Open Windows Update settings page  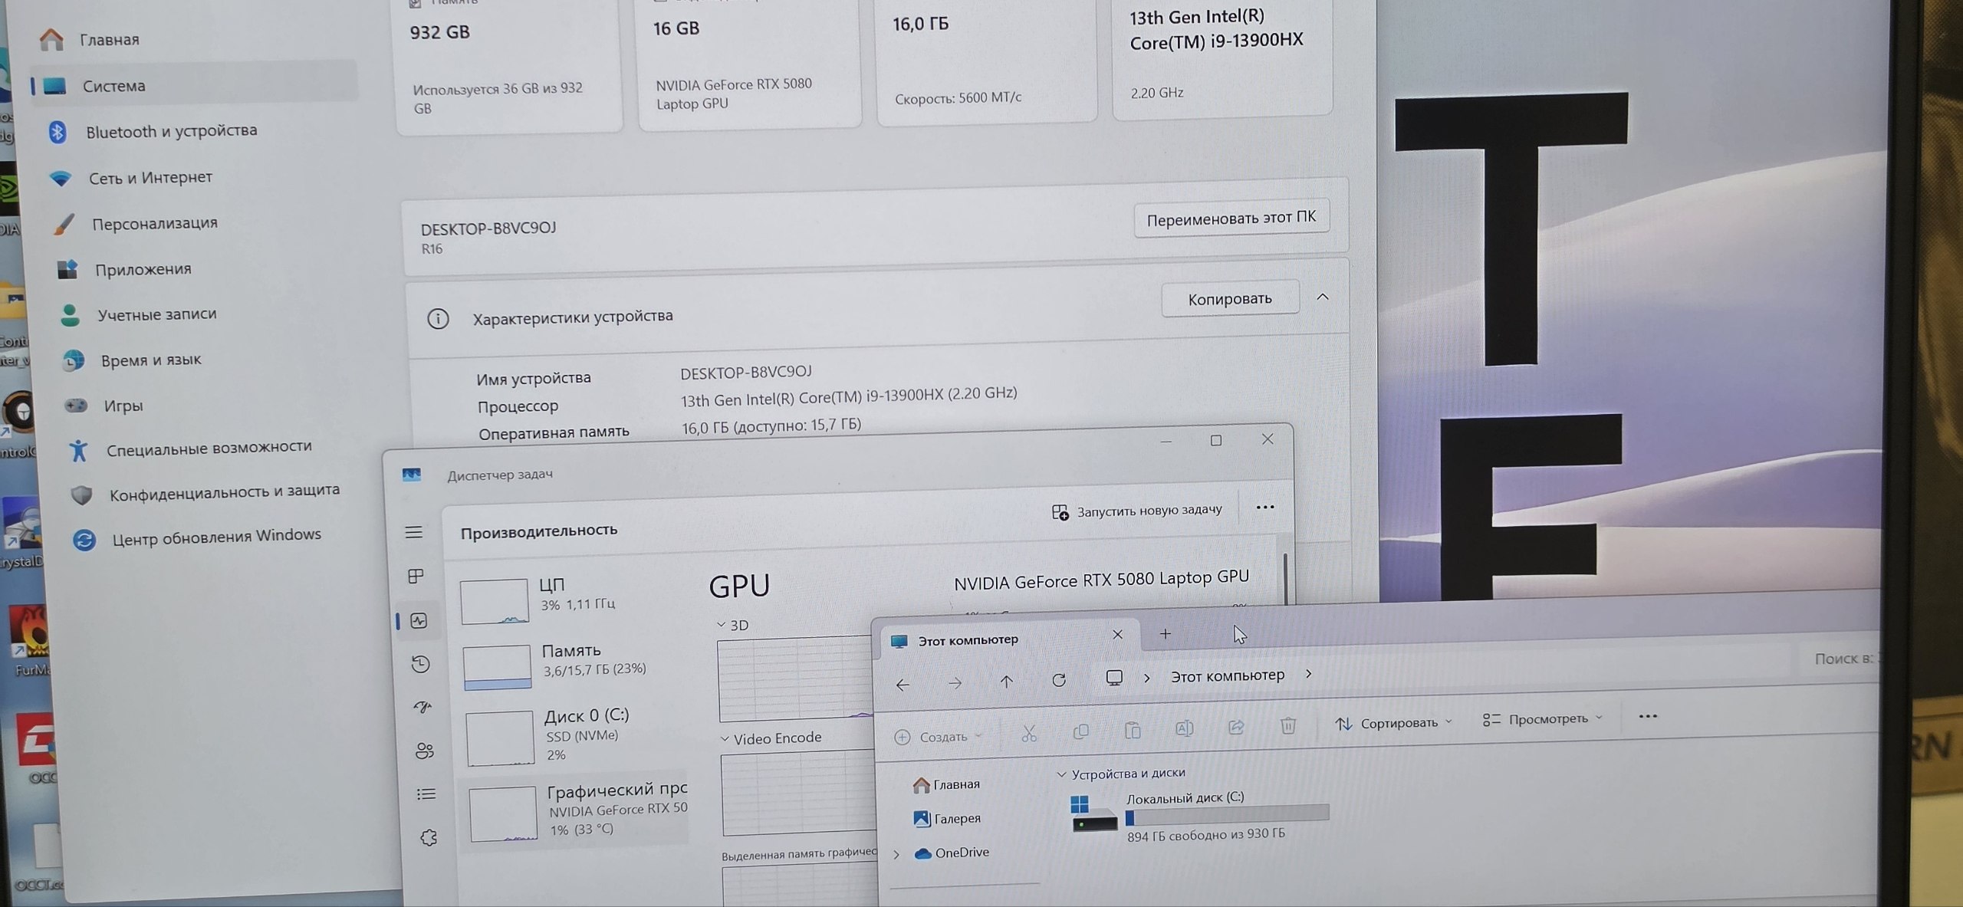tap(216, 536)
